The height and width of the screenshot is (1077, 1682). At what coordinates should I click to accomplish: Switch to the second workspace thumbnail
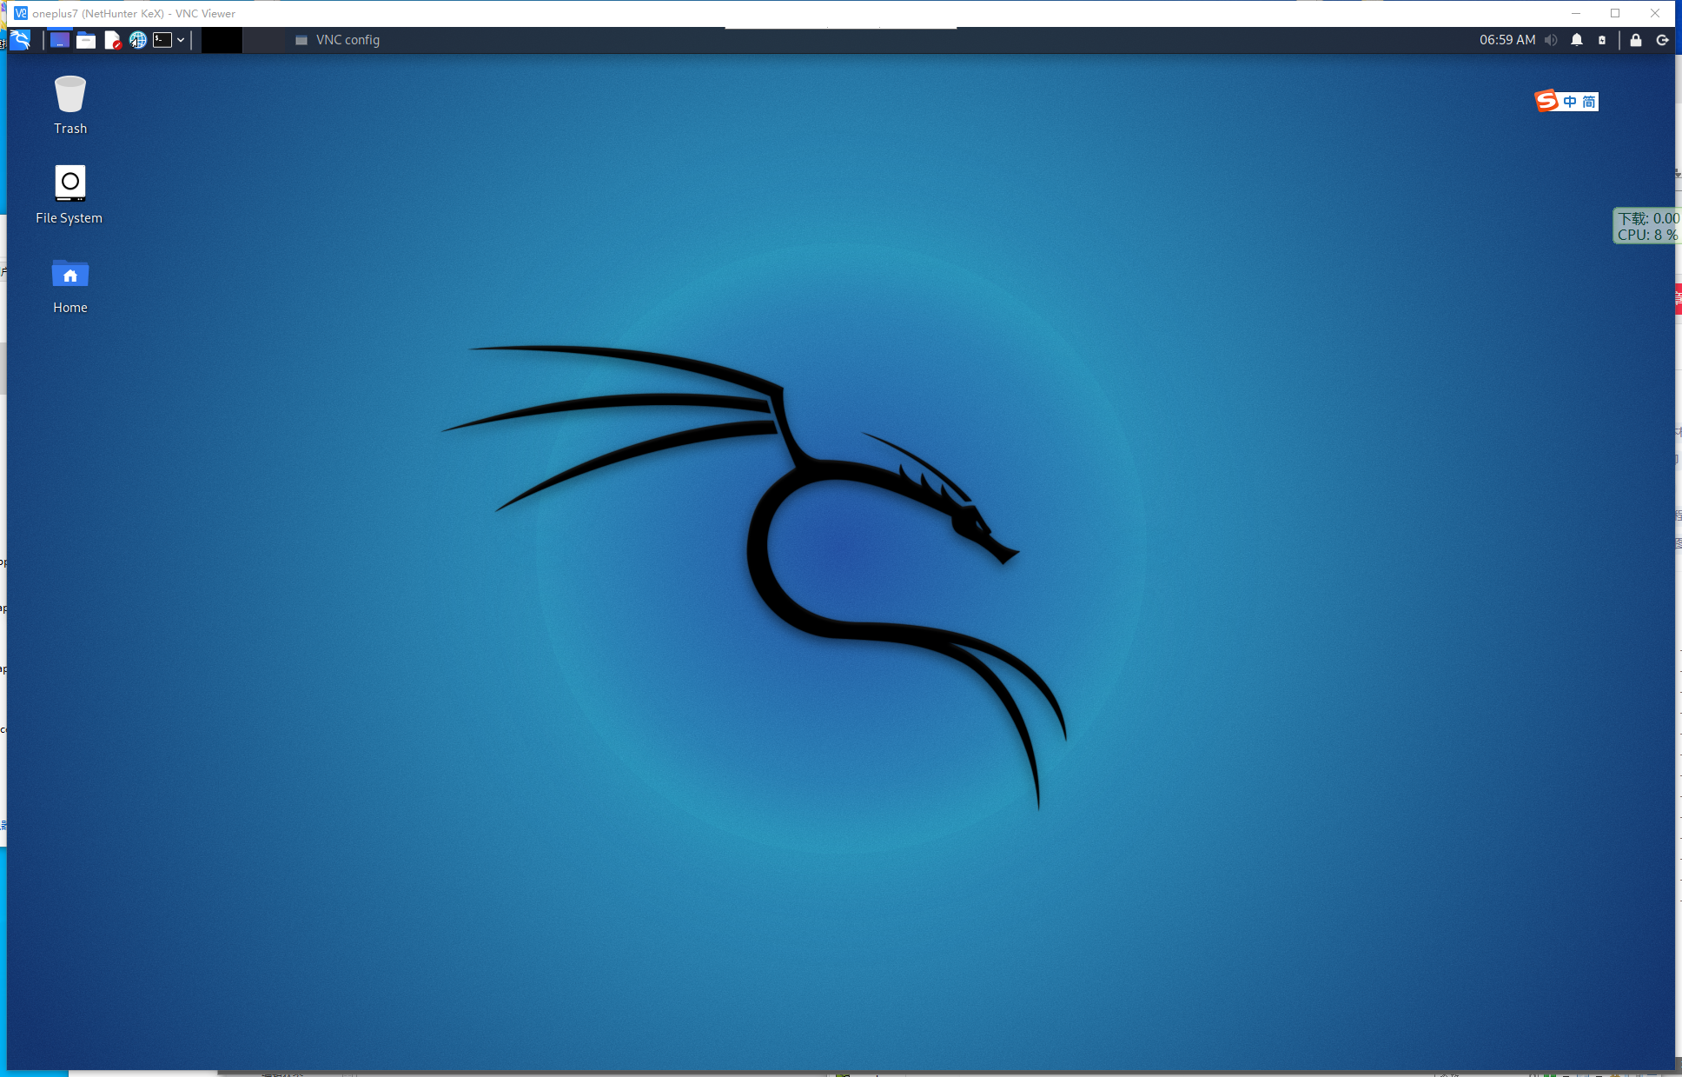(263, 40)
